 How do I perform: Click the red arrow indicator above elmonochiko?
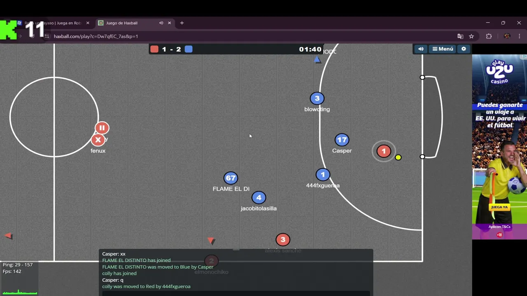pyautogui.click(x=211, y=241)
